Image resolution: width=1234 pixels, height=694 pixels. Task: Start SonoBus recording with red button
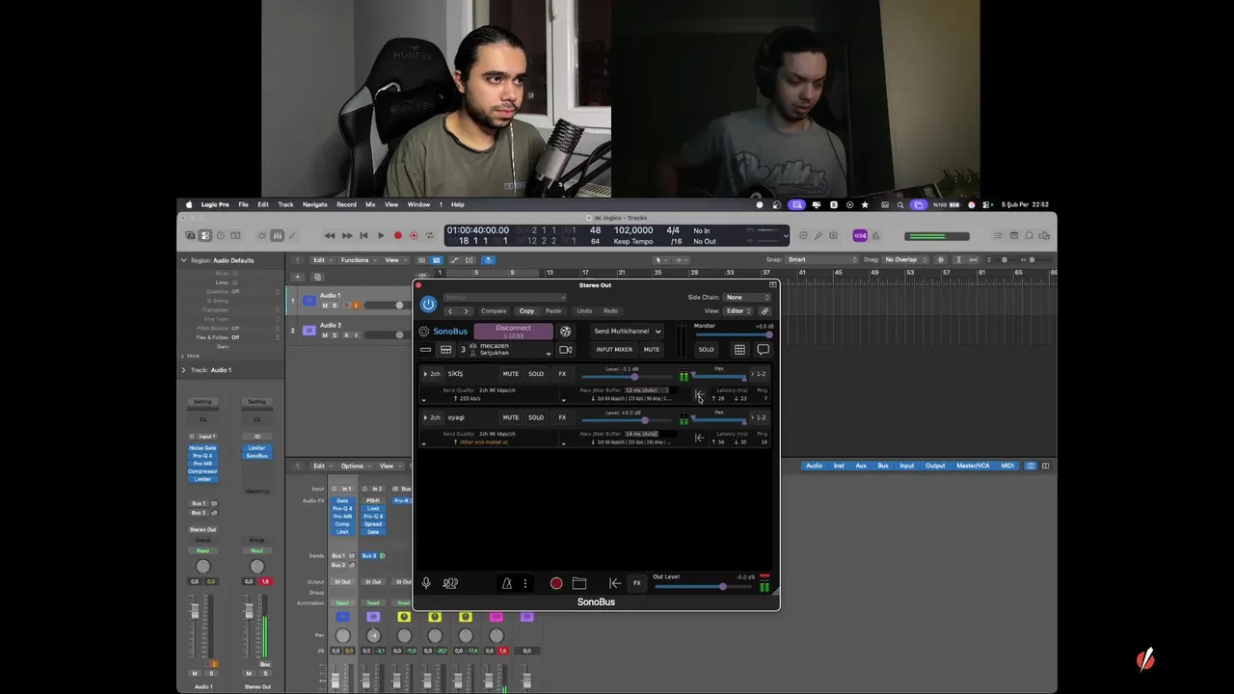point(556,583)
